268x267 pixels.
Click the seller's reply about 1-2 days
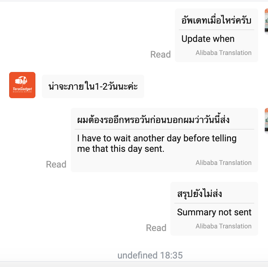coord(93,86)
